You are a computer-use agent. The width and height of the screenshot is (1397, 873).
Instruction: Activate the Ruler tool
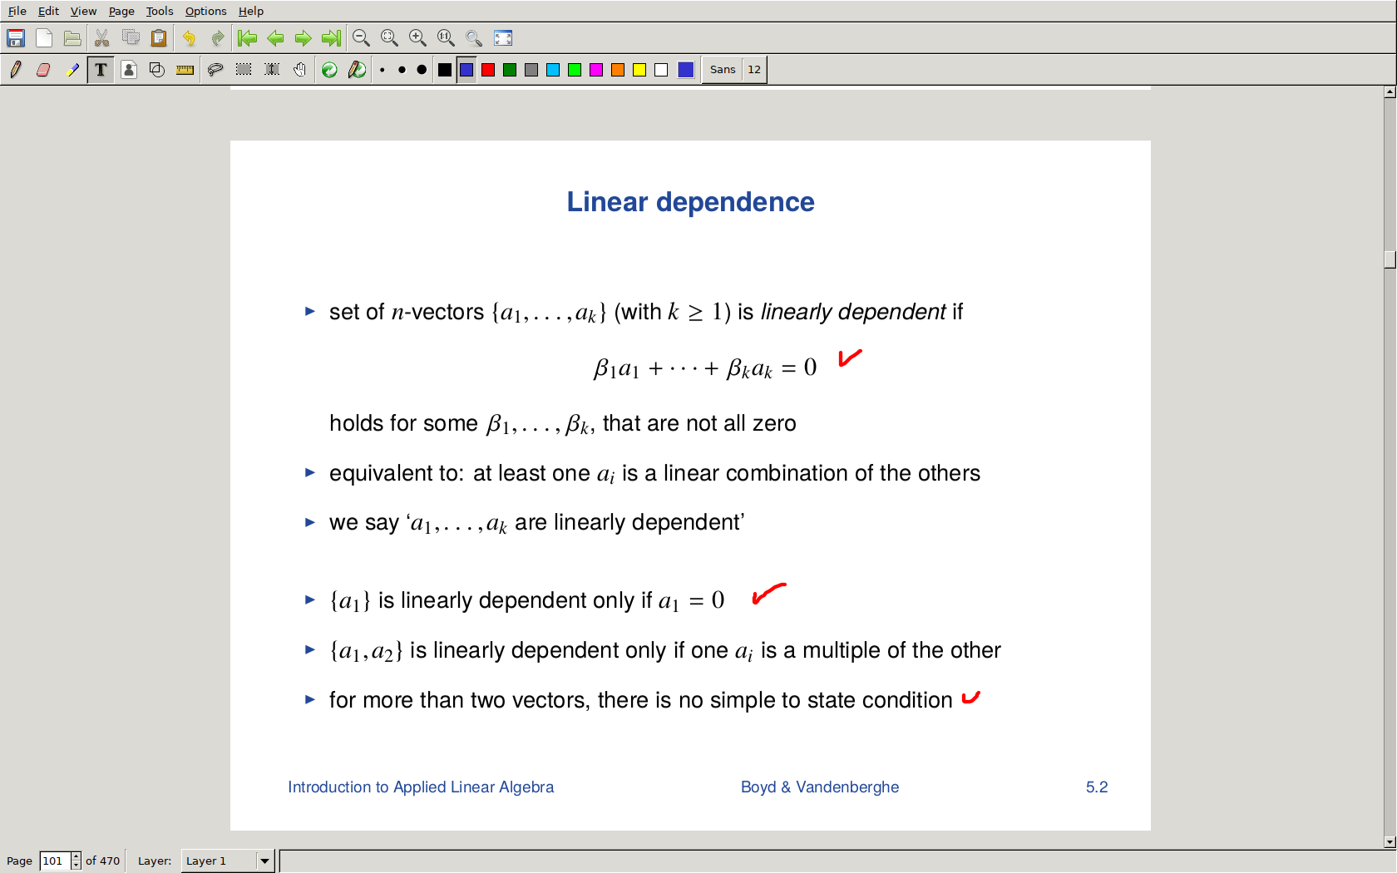point(185,70)
